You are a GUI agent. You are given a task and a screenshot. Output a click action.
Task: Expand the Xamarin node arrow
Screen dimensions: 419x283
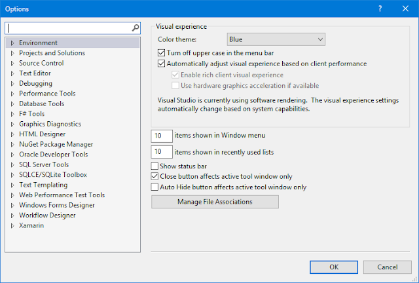(12, 226)
